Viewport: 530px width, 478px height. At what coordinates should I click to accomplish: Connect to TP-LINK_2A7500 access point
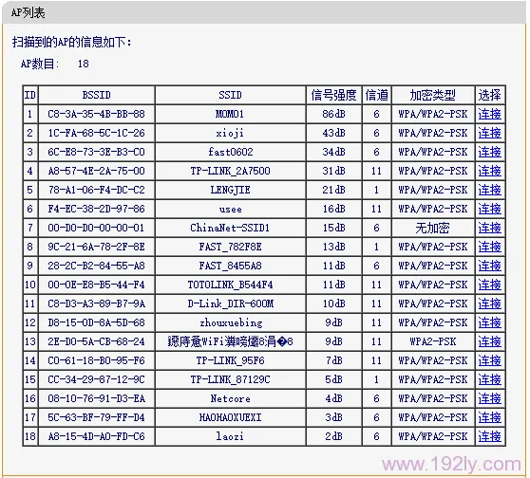click(489, 171)
